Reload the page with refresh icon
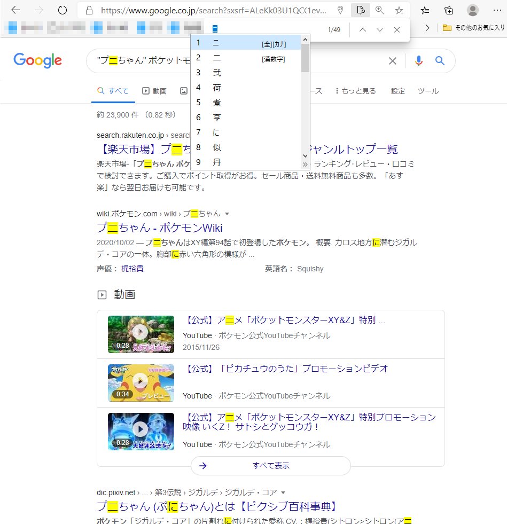 (x=62, y=10)
